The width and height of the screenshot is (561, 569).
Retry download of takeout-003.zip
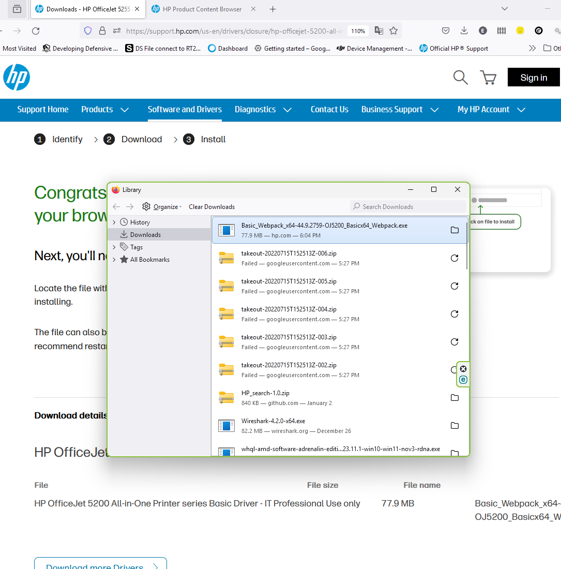(454, 342)
